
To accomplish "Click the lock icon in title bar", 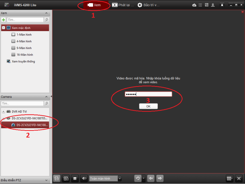I will (222, 5).
